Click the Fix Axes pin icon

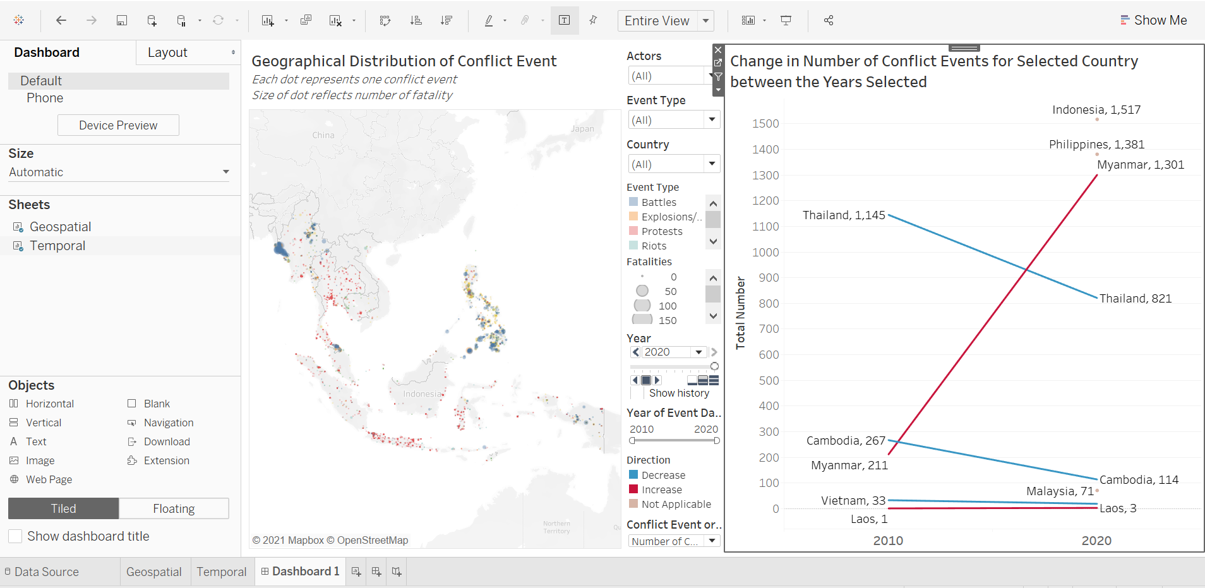click(x=593, y=20)
